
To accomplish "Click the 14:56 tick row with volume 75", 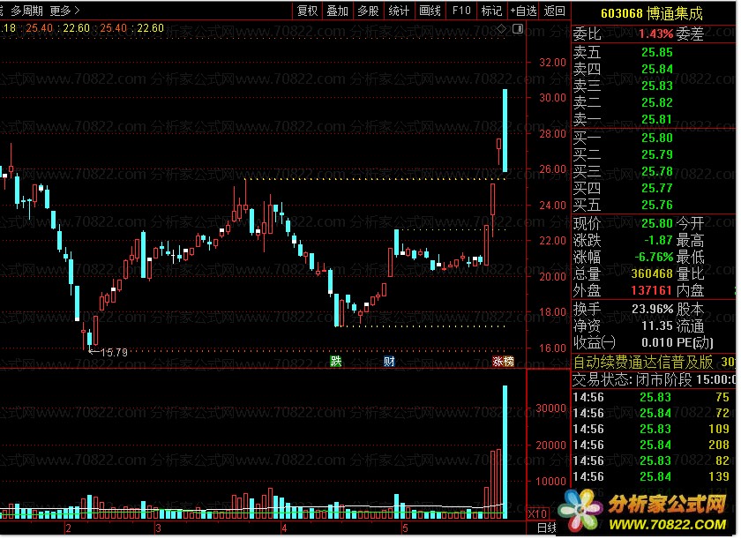I will (652, 398).
